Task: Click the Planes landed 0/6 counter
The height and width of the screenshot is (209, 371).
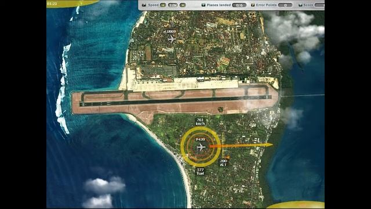Action: point(239,5)
